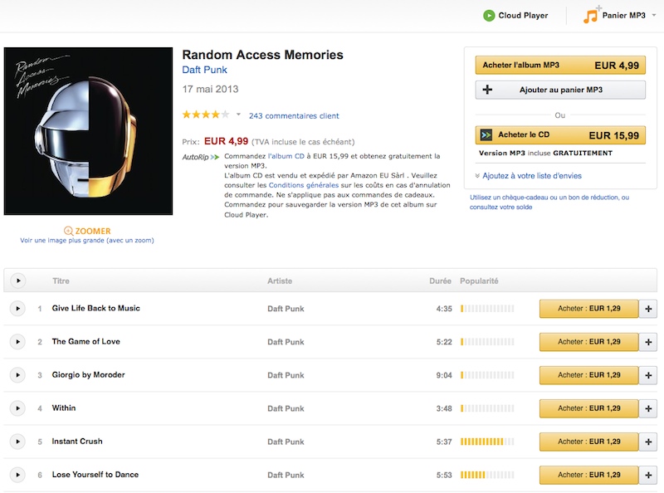Open 243 commentaires client reviews
This screenshot has width=664, height=493.
click(294, 115)
